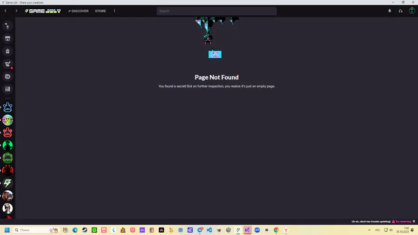418x235 pixels.
Task: Open Microsoft Edge from taskbar
Action: pos(75,230)
